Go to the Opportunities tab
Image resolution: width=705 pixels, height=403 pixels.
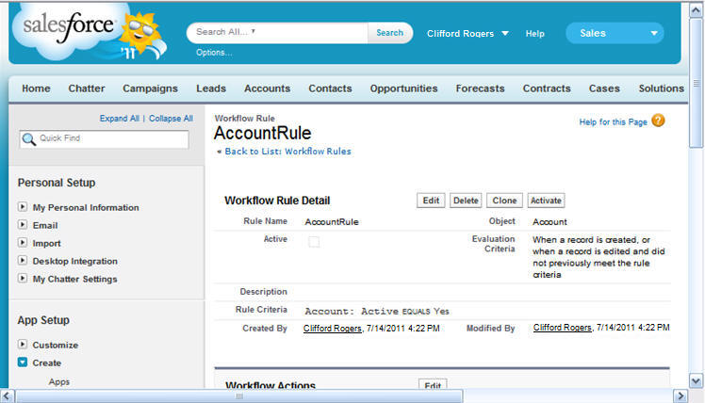coord(403,89)
